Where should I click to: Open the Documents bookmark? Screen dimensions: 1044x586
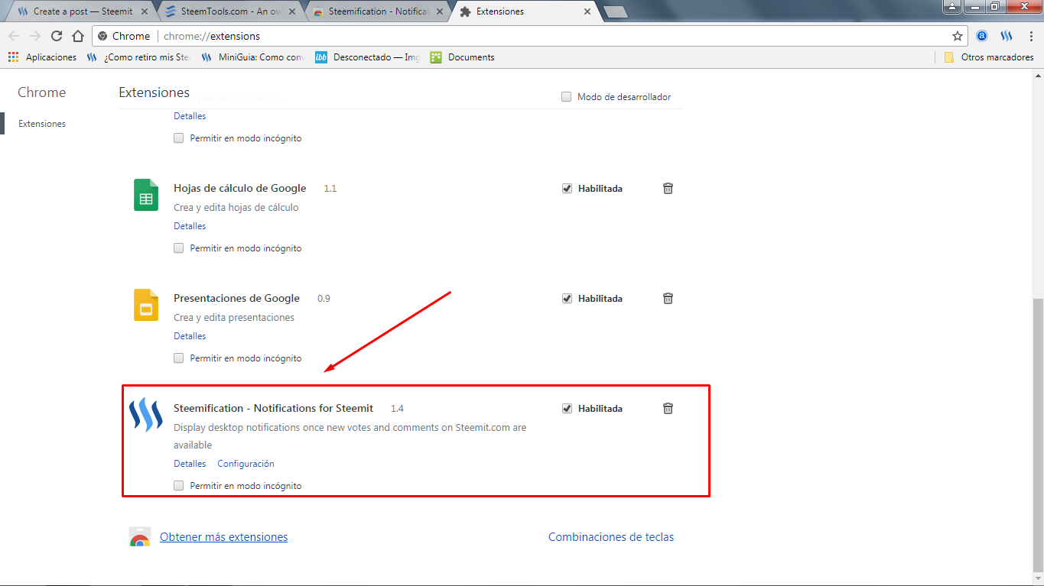point(462,57)
